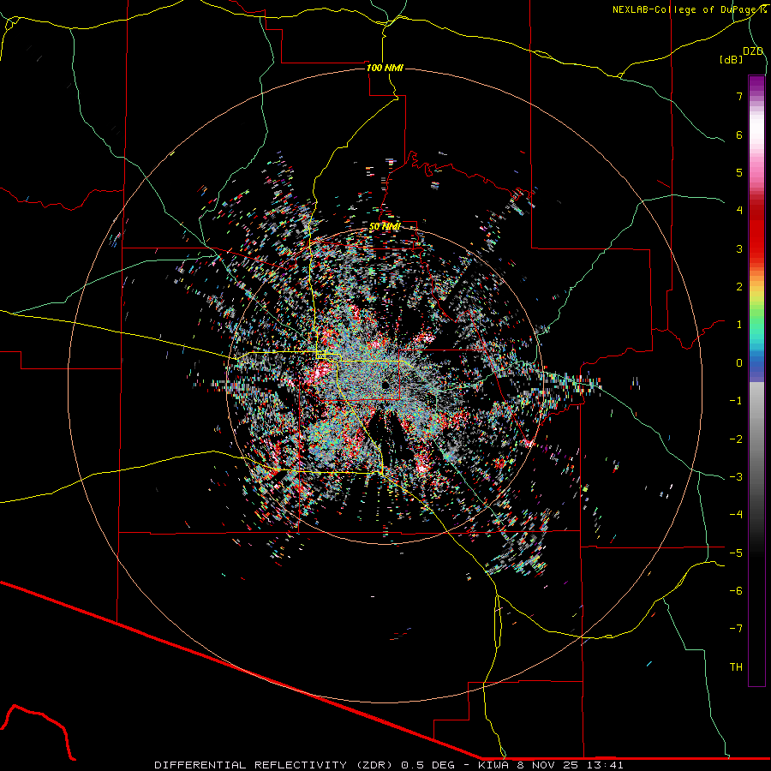Click the -3 dB value on the color scale
771x771 pixels.
coord(736,477)
